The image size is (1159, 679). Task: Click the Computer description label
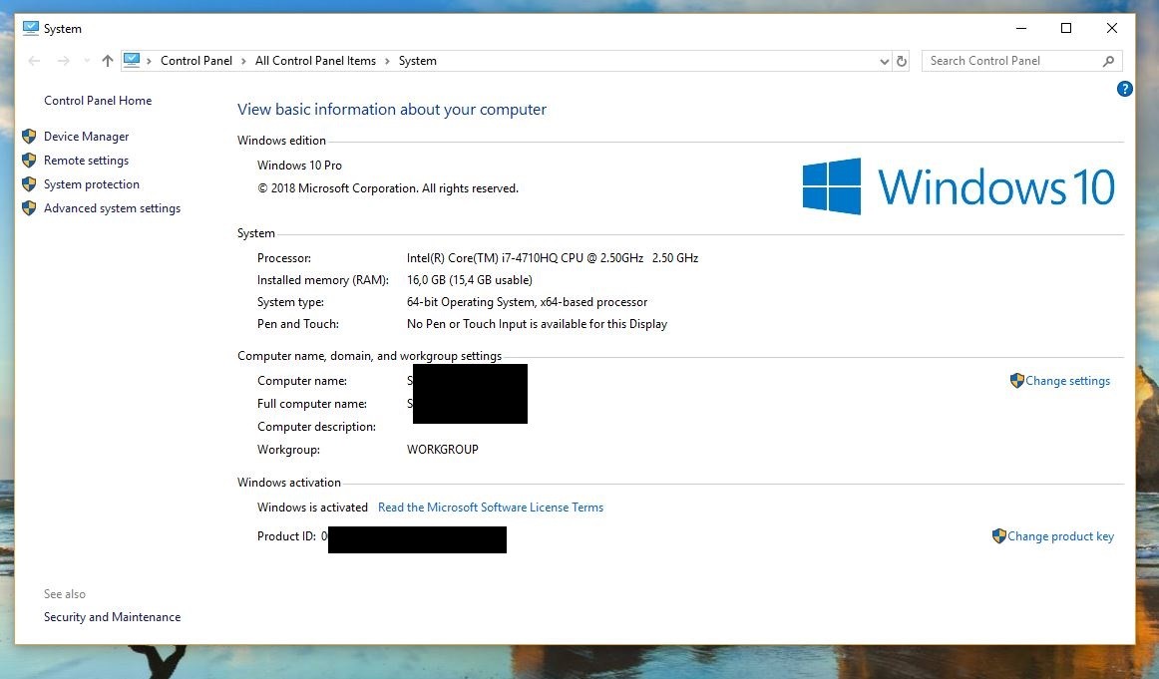(x=316, y=427)
